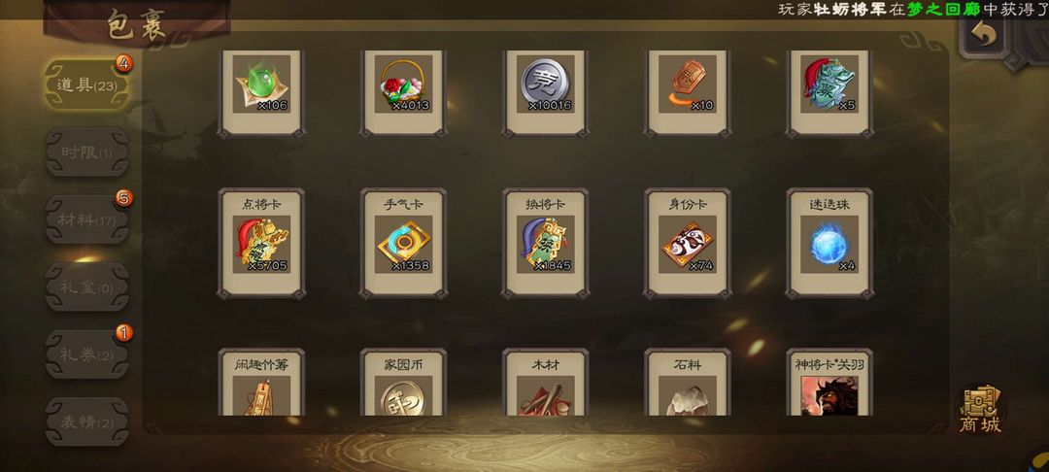Select the 迷迭珠 blue orb item

(829, 244)
